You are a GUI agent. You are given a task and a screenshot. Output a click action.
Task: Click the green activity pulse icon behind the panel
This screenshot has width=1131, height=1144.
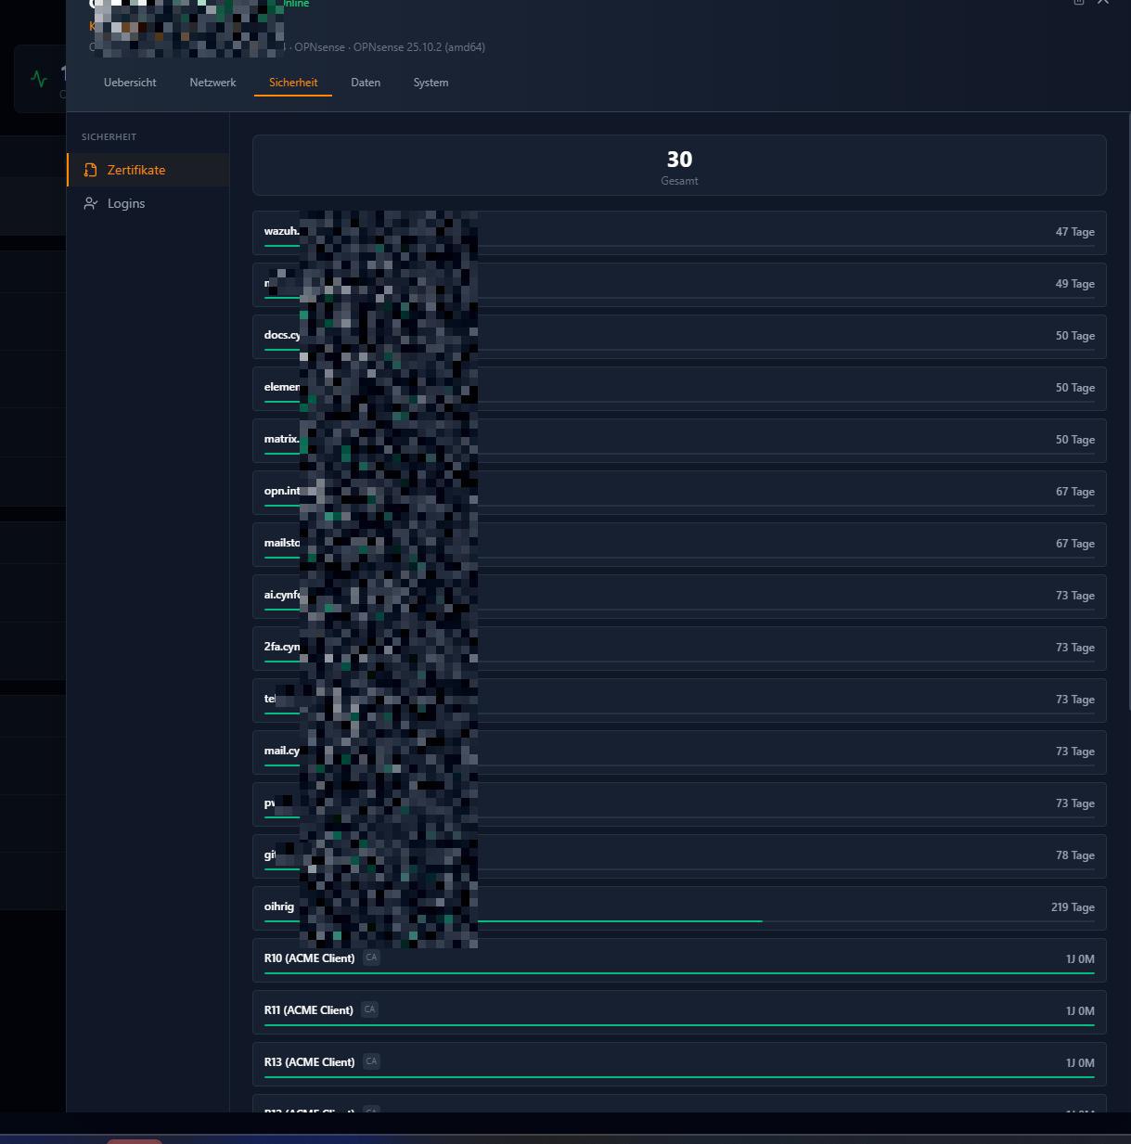tap(39, 79)
